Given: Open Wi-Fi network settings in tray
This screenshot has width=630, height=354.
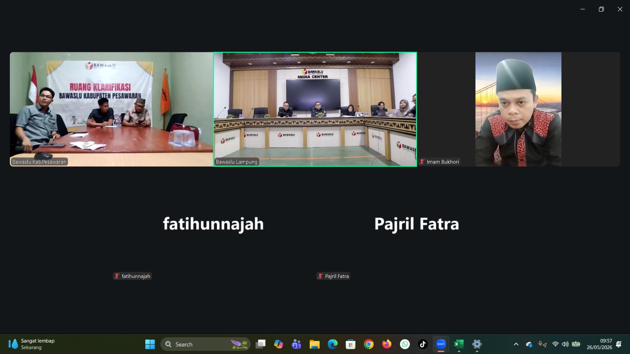Looking at the screenshot, I should 555,344.
